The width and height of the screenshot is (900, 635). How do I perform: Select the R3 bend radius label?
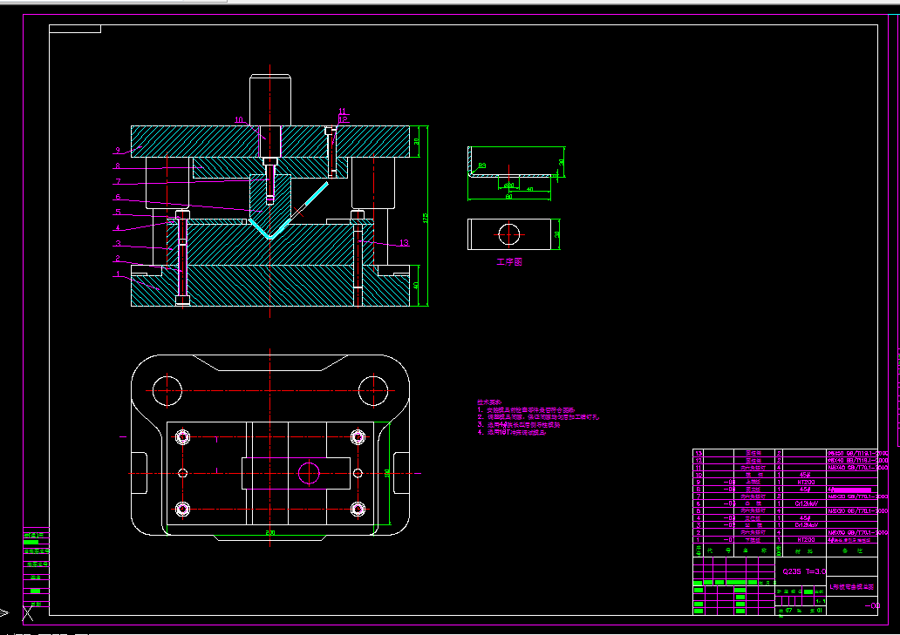[482, 165]
